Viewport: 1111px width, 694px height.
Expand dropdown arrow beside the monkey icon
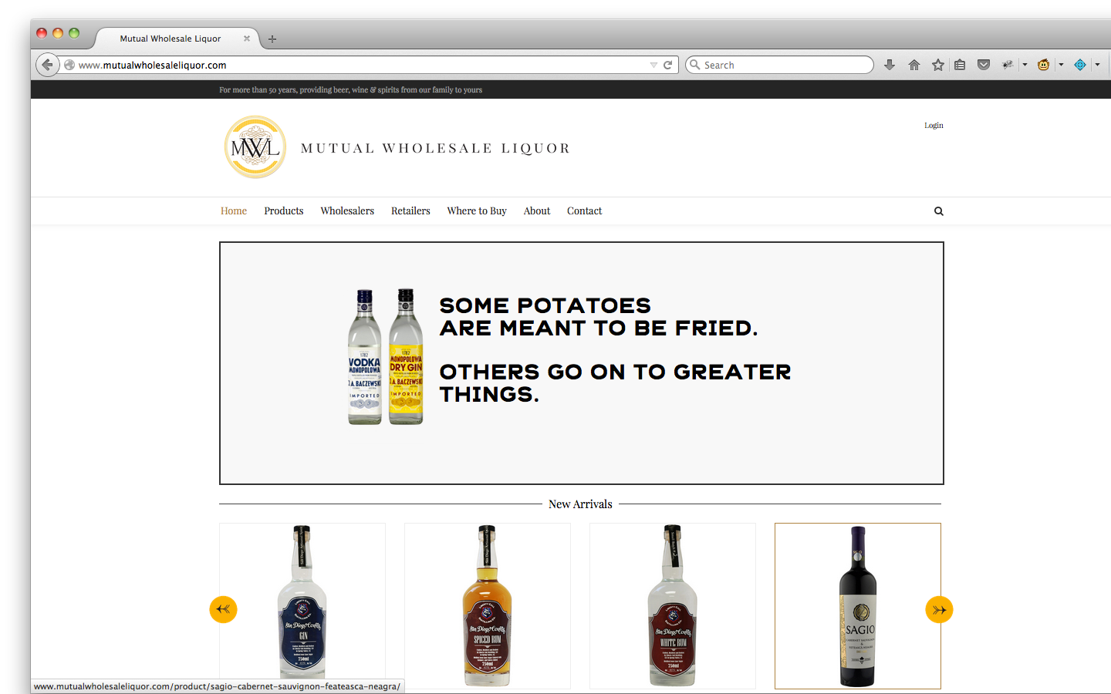coord(1061,65)
